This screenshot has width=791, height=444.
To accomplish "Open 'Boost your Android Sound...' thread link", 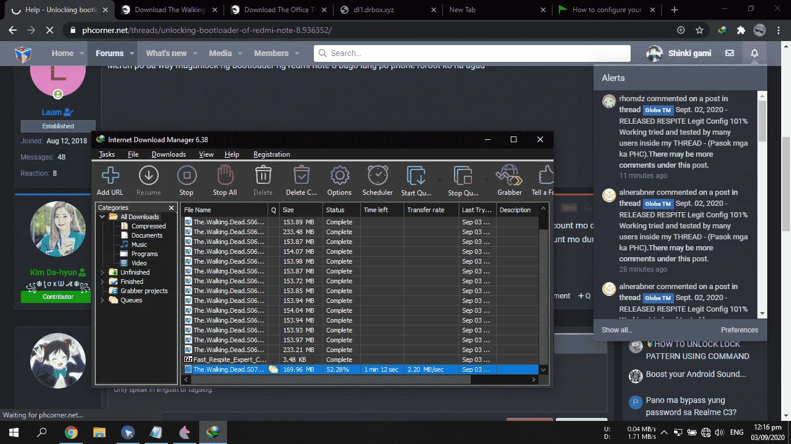I will pyautogui.click(x=696, y=374).
